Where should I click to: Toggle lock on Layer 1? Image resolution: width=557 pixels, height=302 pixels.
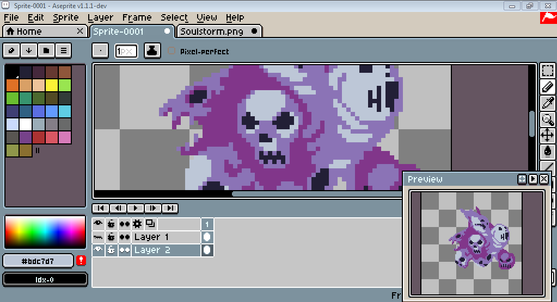point(111,237)
